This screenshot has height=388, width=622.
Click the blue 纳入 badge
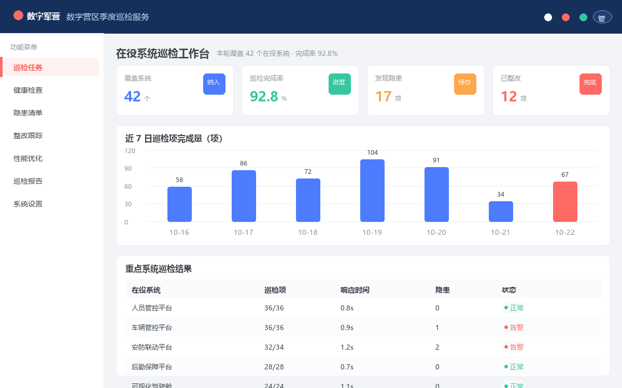coord(214,84)
